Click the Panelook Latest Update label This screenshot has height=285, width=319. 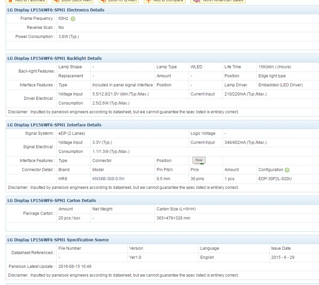[32, 267]
